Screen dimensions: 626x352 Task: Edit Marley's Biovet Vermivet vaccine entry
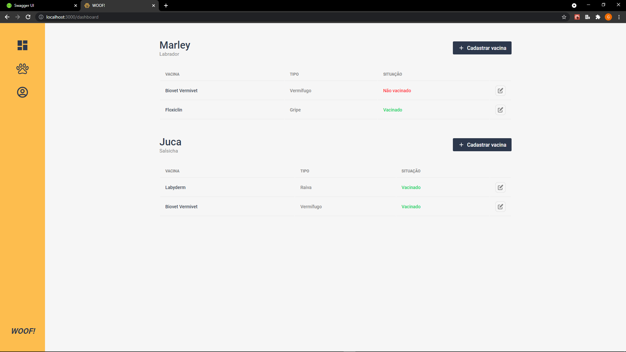[500, 91]
